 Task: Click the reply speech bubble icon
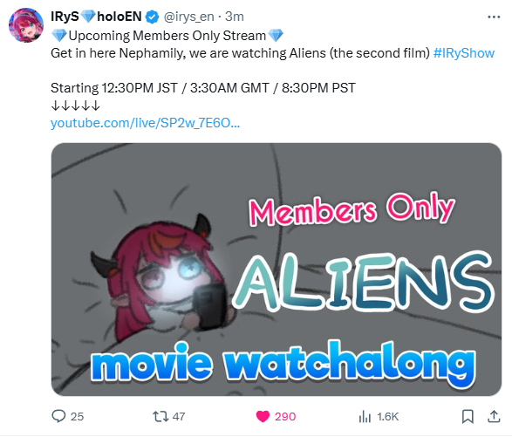58,416
